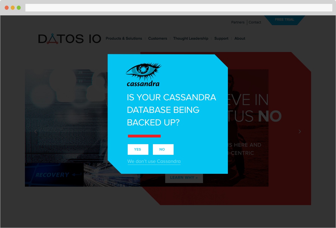Advance to next carousel slide arrow
The height and width of the screenshot is (228, 336).
point(300,131)
